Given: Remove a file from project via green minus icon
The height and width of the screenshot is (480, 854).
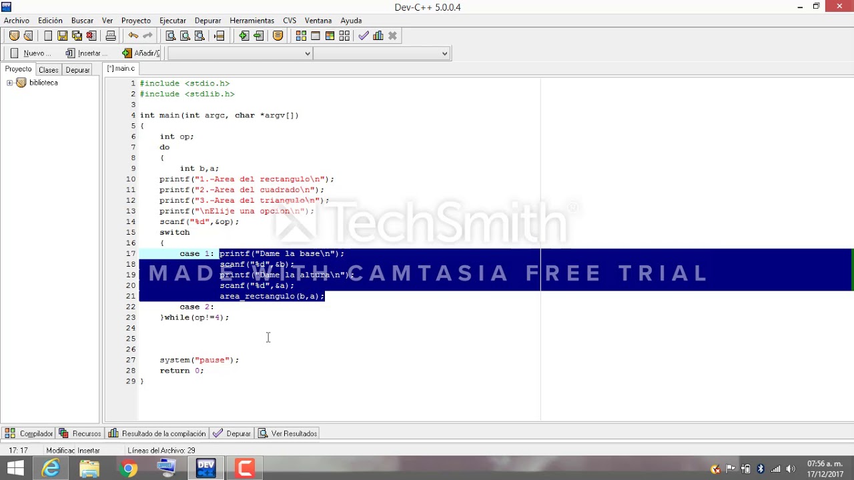Looking at the screenshot, I should tap(258, 36).
